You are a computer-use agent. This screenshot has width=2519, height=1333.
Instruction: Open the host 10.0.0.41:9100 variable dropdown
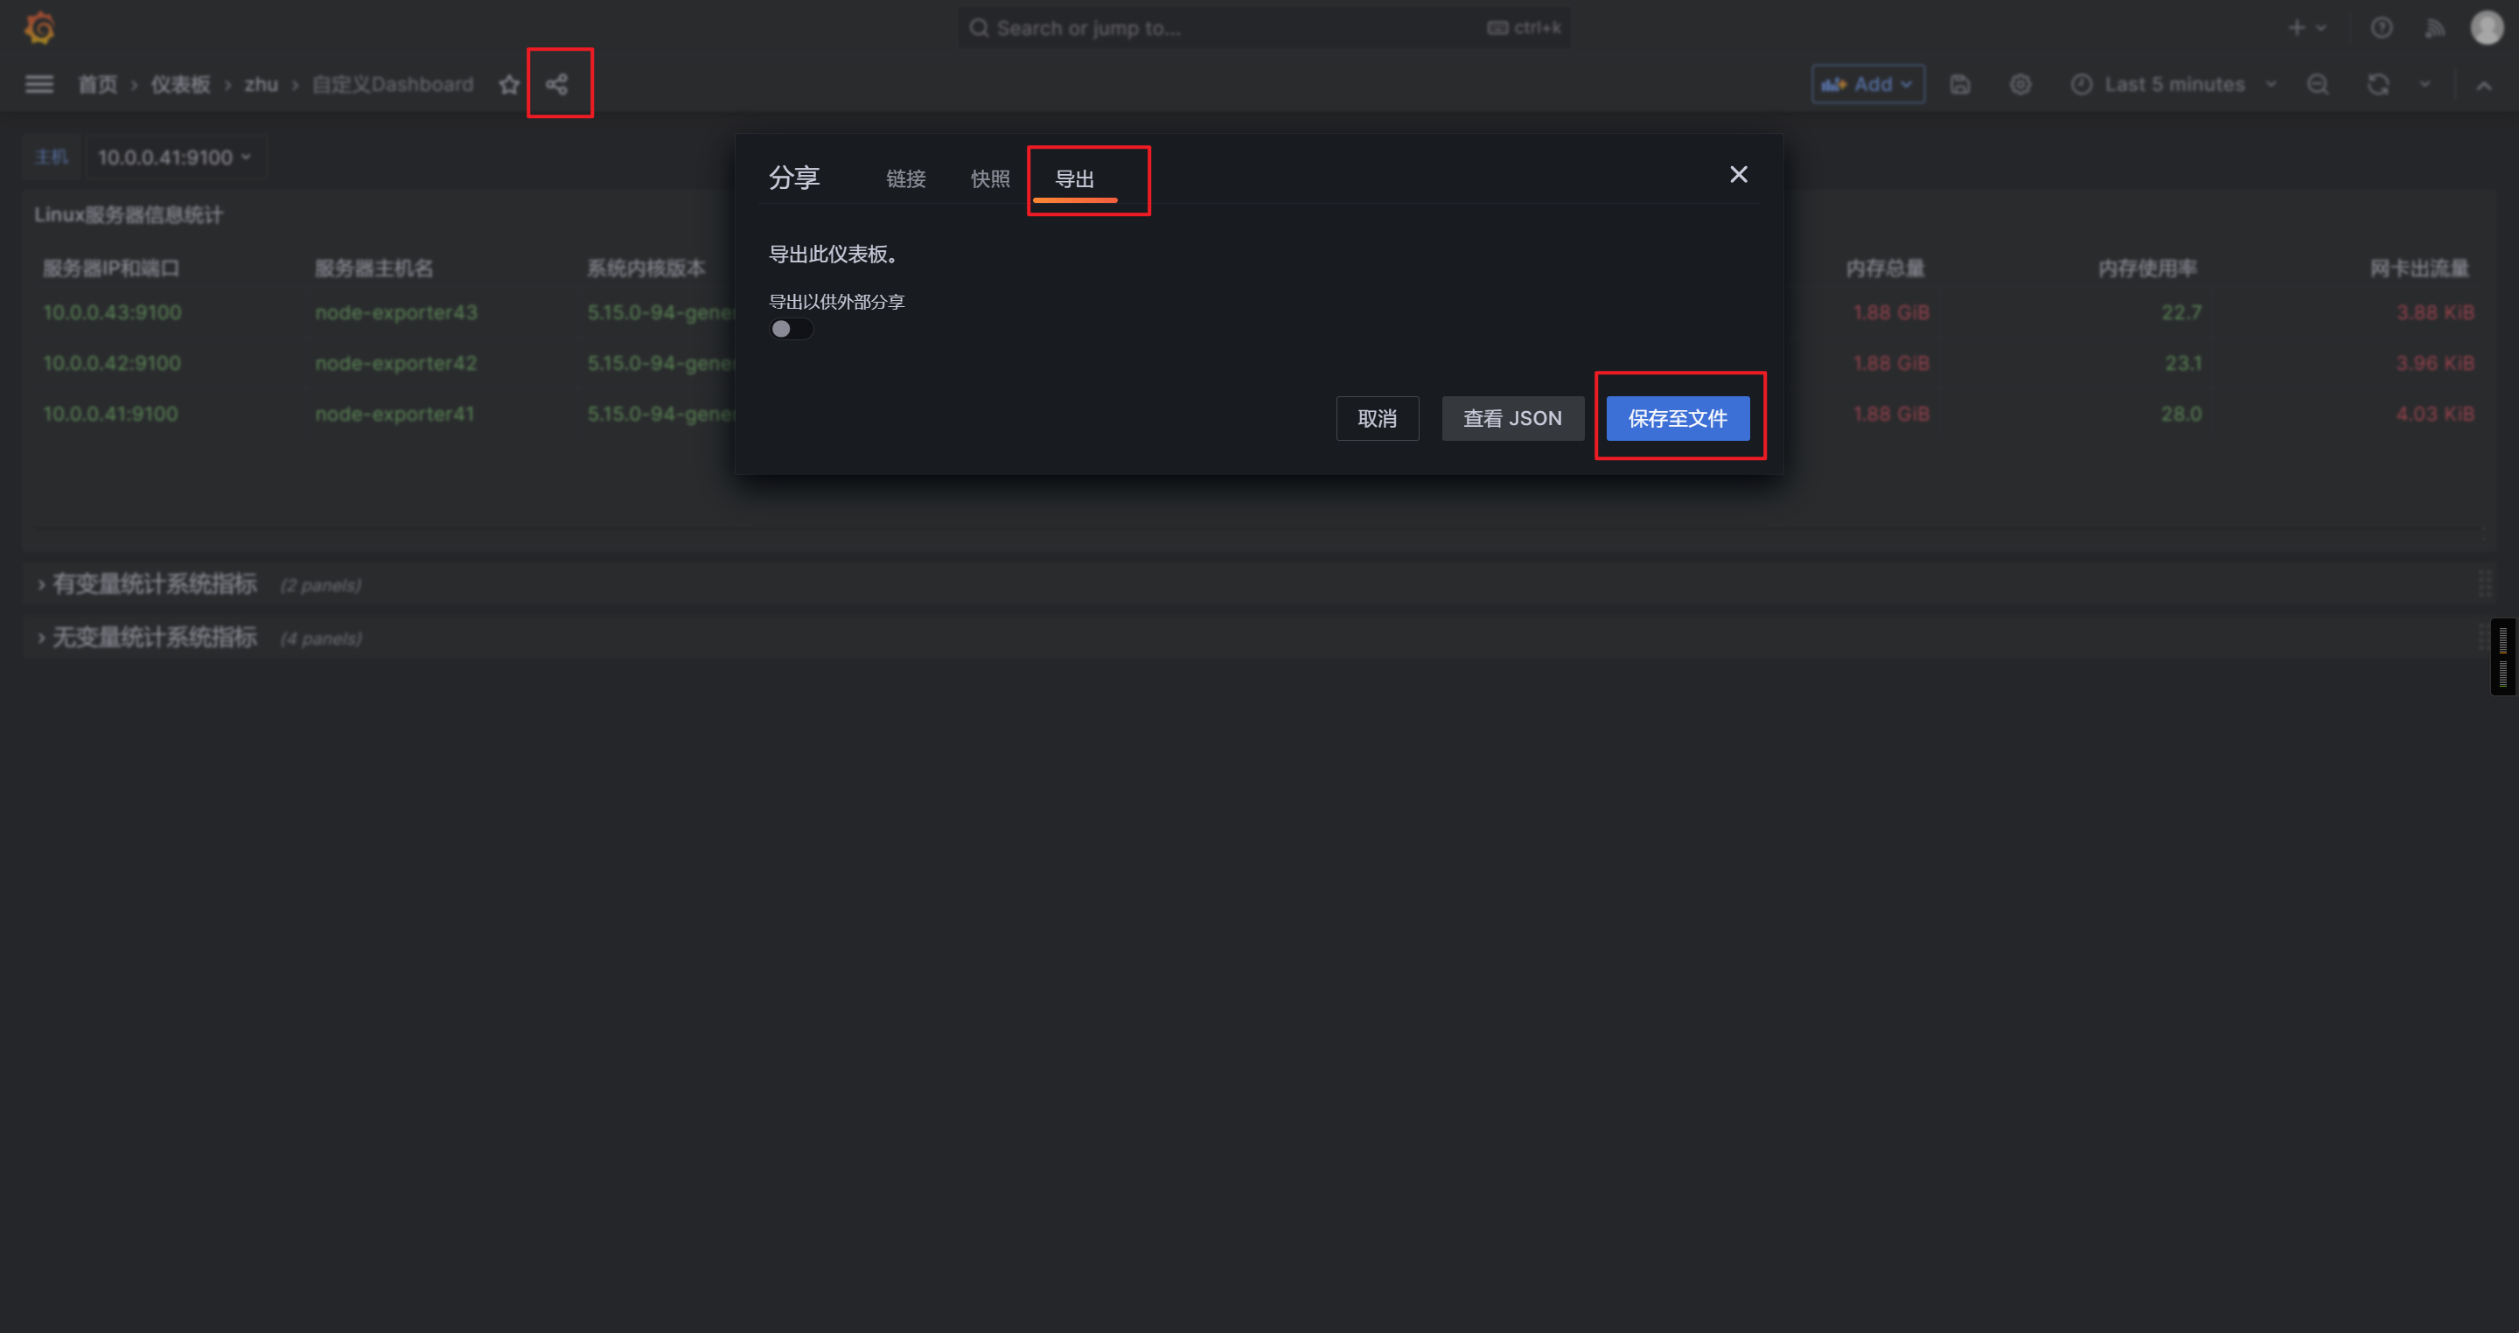(175, 157)
